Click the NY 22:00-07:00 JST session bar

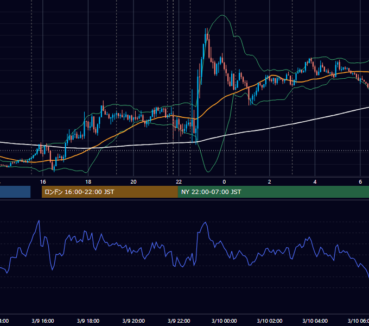pos(273,192)
